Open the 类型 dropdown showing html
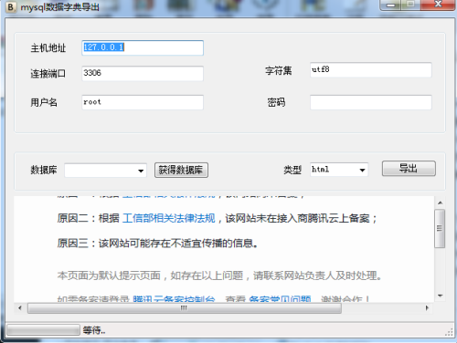457x343 pixels. click(x=362, y=170)
